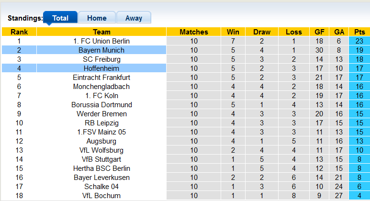
Task: Click the Rank column header
Action: (x=19, y=32)
